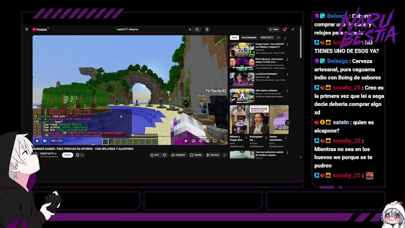Open the VEGETTA777 channel name link
Image resolution: width=405 pixels, height=228 pixels.
(x=47, y=154)
